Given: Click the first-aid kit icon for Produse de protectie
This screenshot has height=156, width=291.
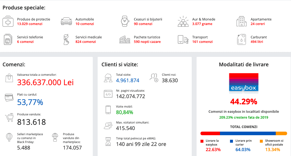Looking at the screenshot, I should pyautogui.click(x=8, y=21).
